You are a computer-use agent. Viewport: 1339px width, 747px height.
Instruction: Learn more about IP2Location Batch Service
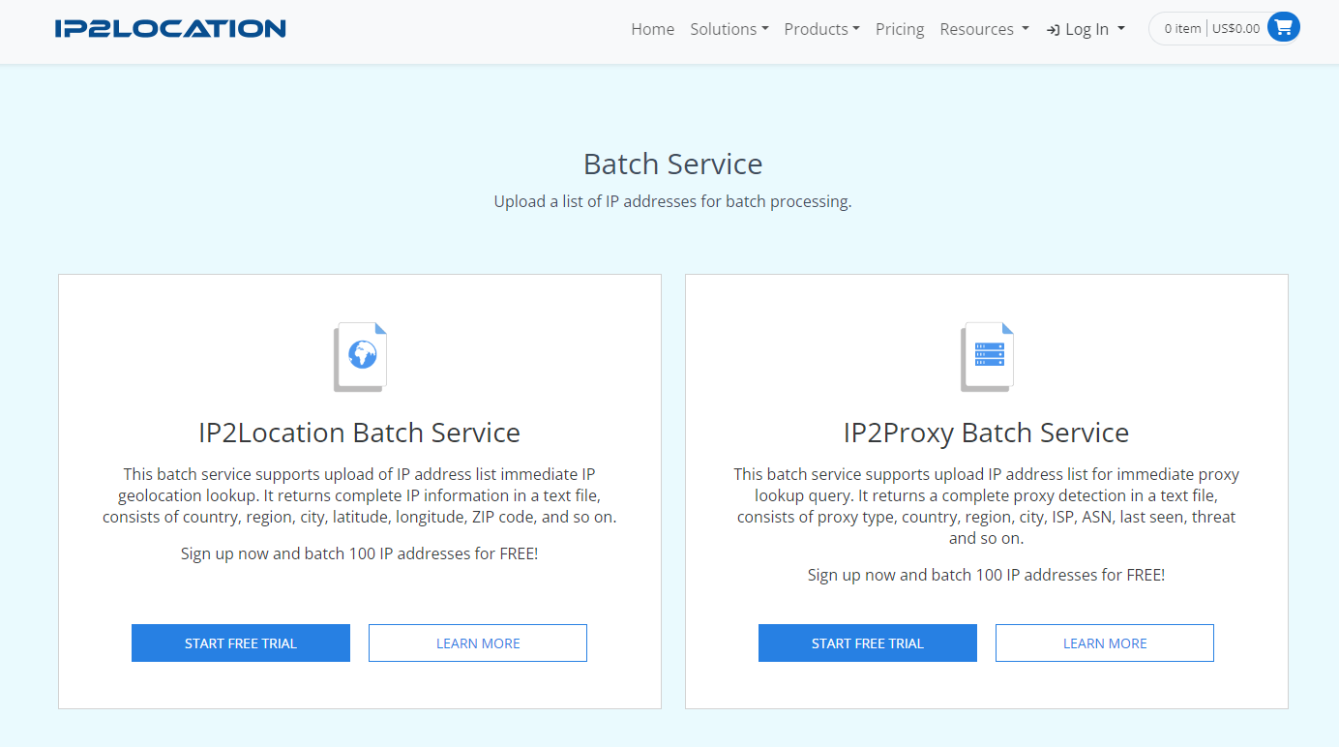[x=478, y=643]
